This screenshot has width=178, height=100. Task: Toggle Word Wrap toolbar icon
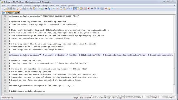point(68,9)
